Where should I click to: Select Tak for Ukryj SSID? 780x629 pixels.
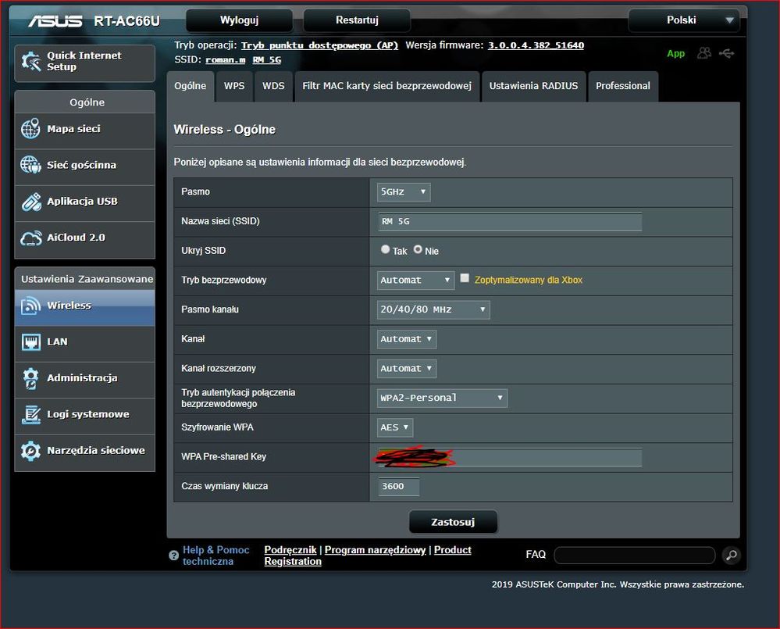coord(386,250)
